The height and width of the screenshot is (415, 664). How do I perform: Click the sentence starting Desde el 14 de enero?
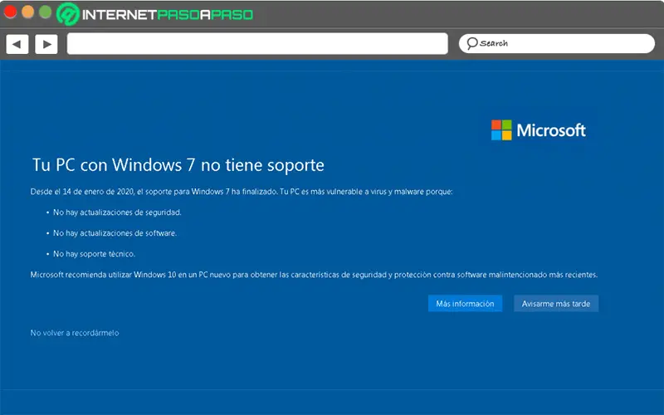pyautogui.click(x=242, y=192)
